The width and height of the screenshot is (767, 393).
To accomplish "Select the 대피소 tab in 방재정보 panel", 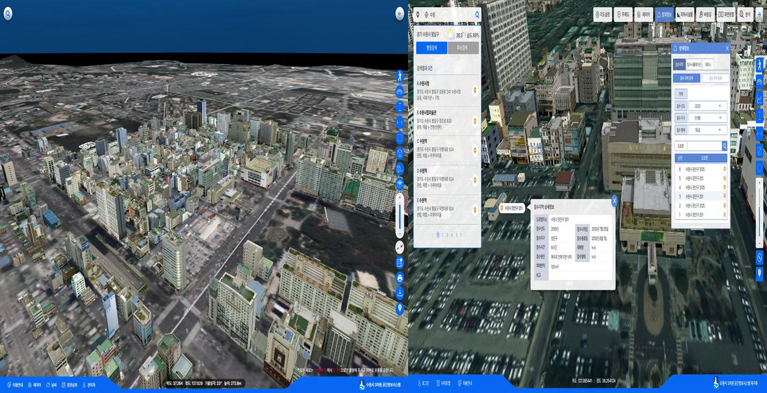I will [x=707, y=65].
